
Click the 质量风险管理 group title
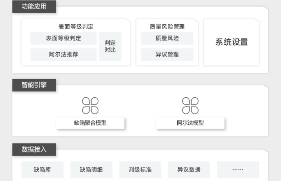(167, 27)
